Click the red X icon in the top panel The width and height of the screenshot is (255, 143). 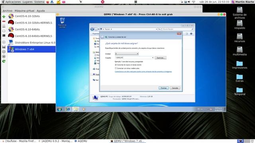[x=103, y=2]
